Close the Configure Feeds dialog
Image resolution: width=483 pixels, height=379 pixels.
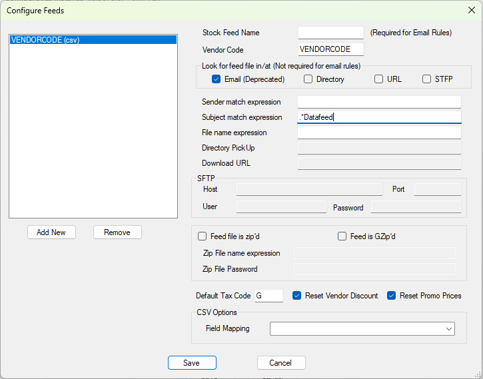[x=472, y=10]
